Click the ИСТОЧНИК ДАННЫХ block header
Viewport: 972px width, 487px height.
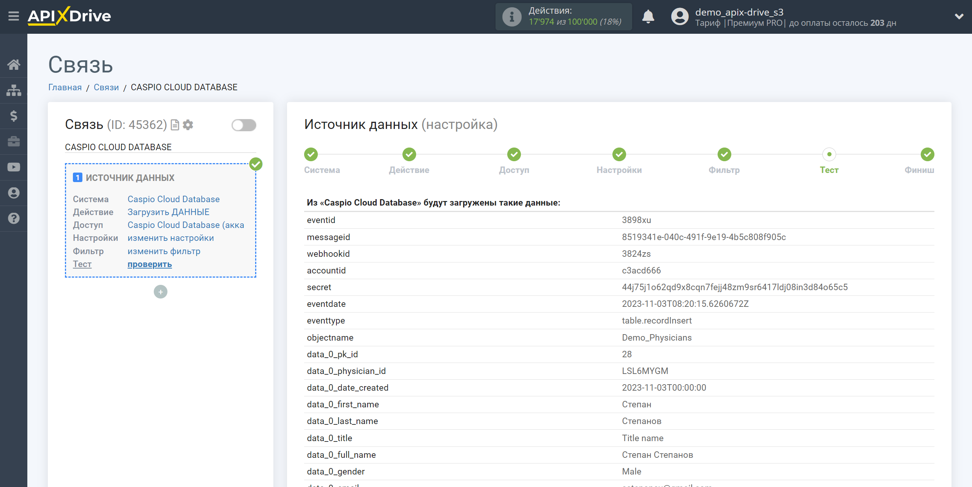coord(130,178)
